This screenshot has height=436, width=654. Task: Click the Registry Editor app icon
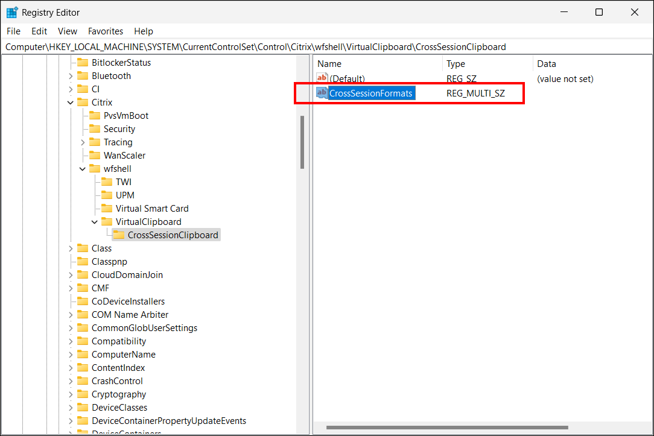click(x=11, y=13)
